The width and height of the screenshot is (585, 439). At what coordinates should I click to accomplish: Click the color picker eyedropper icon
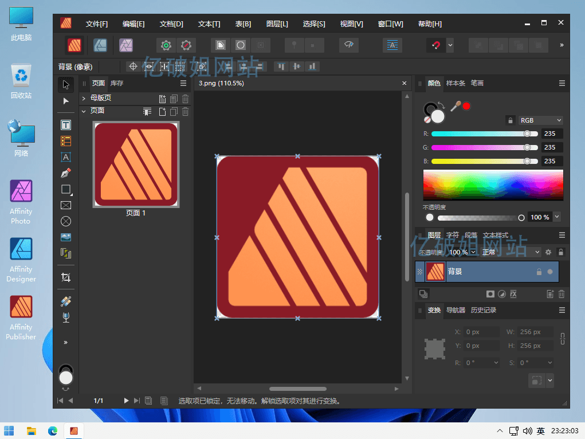[x=456, y=106]
